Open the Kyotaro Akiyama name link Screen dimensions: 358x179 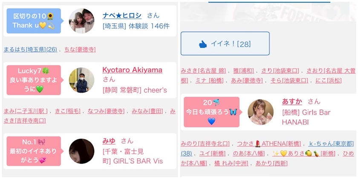pos(133,69)
